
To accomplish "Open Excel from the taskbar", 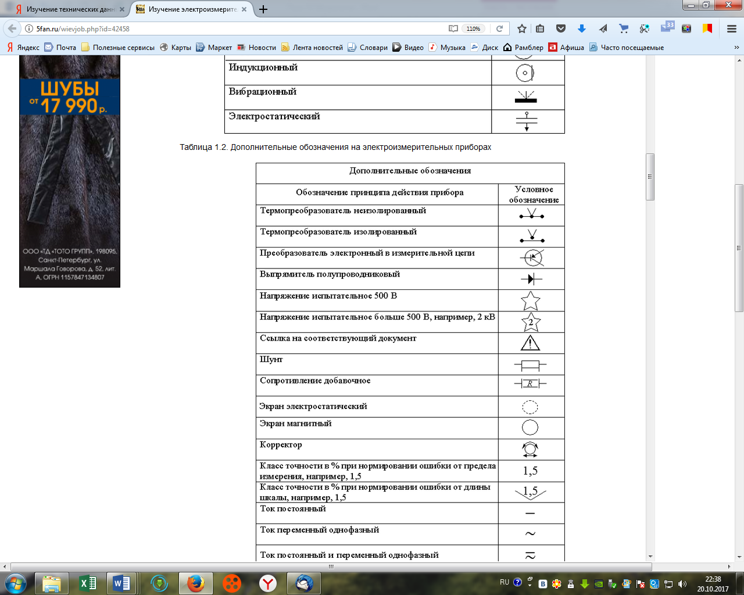I will coord(88,583).
